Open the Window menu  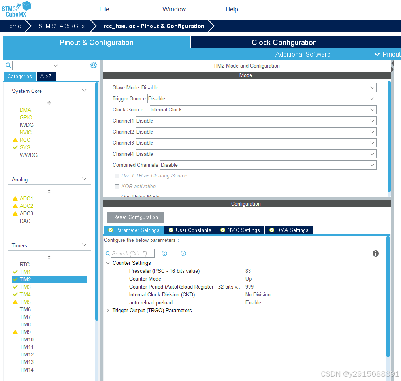point(174,9)
